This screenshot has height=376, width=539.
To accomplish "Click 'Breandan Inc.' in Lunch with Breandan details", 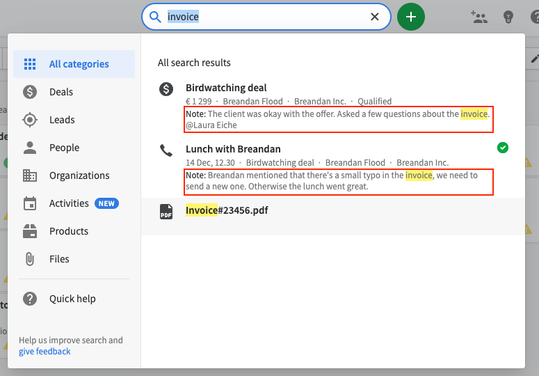I will click(x=422, y=162).
